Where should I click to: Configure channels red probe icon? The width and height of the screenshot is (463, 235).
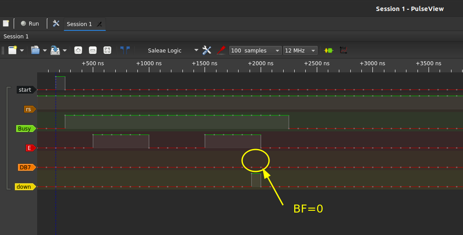(x=221, y=50)
